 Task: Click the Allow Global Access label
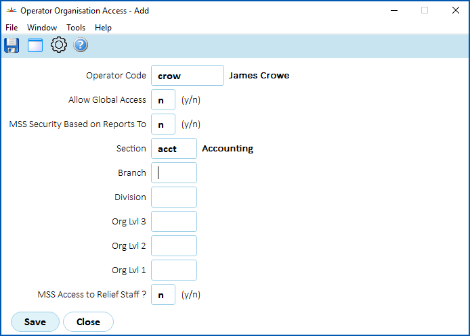(107, 99)
